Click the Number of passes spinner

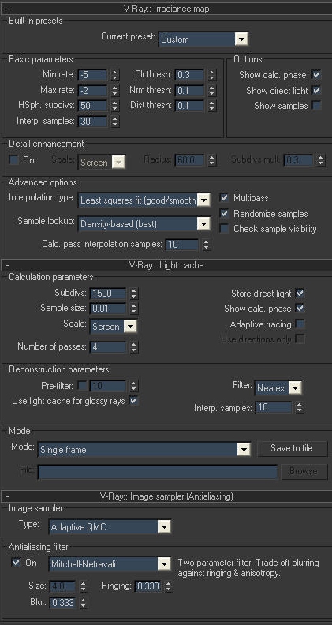133,346
